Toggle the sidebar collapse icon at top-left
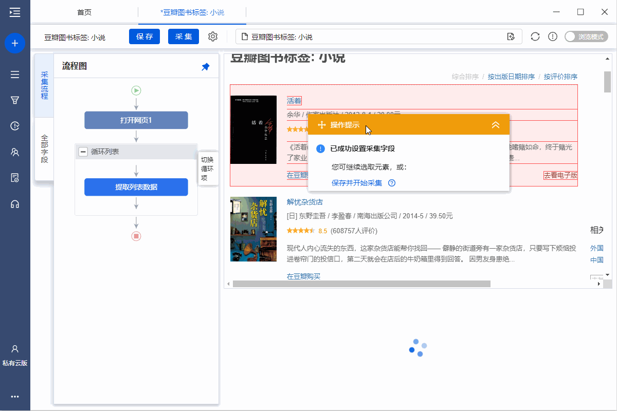Image resolution: width=617 pixels, height=411 pixels. (x=15, y=12)
